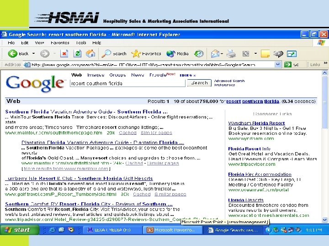Click the Messenger toolbar icon
The image size is (329, 246).
point(292,54)
